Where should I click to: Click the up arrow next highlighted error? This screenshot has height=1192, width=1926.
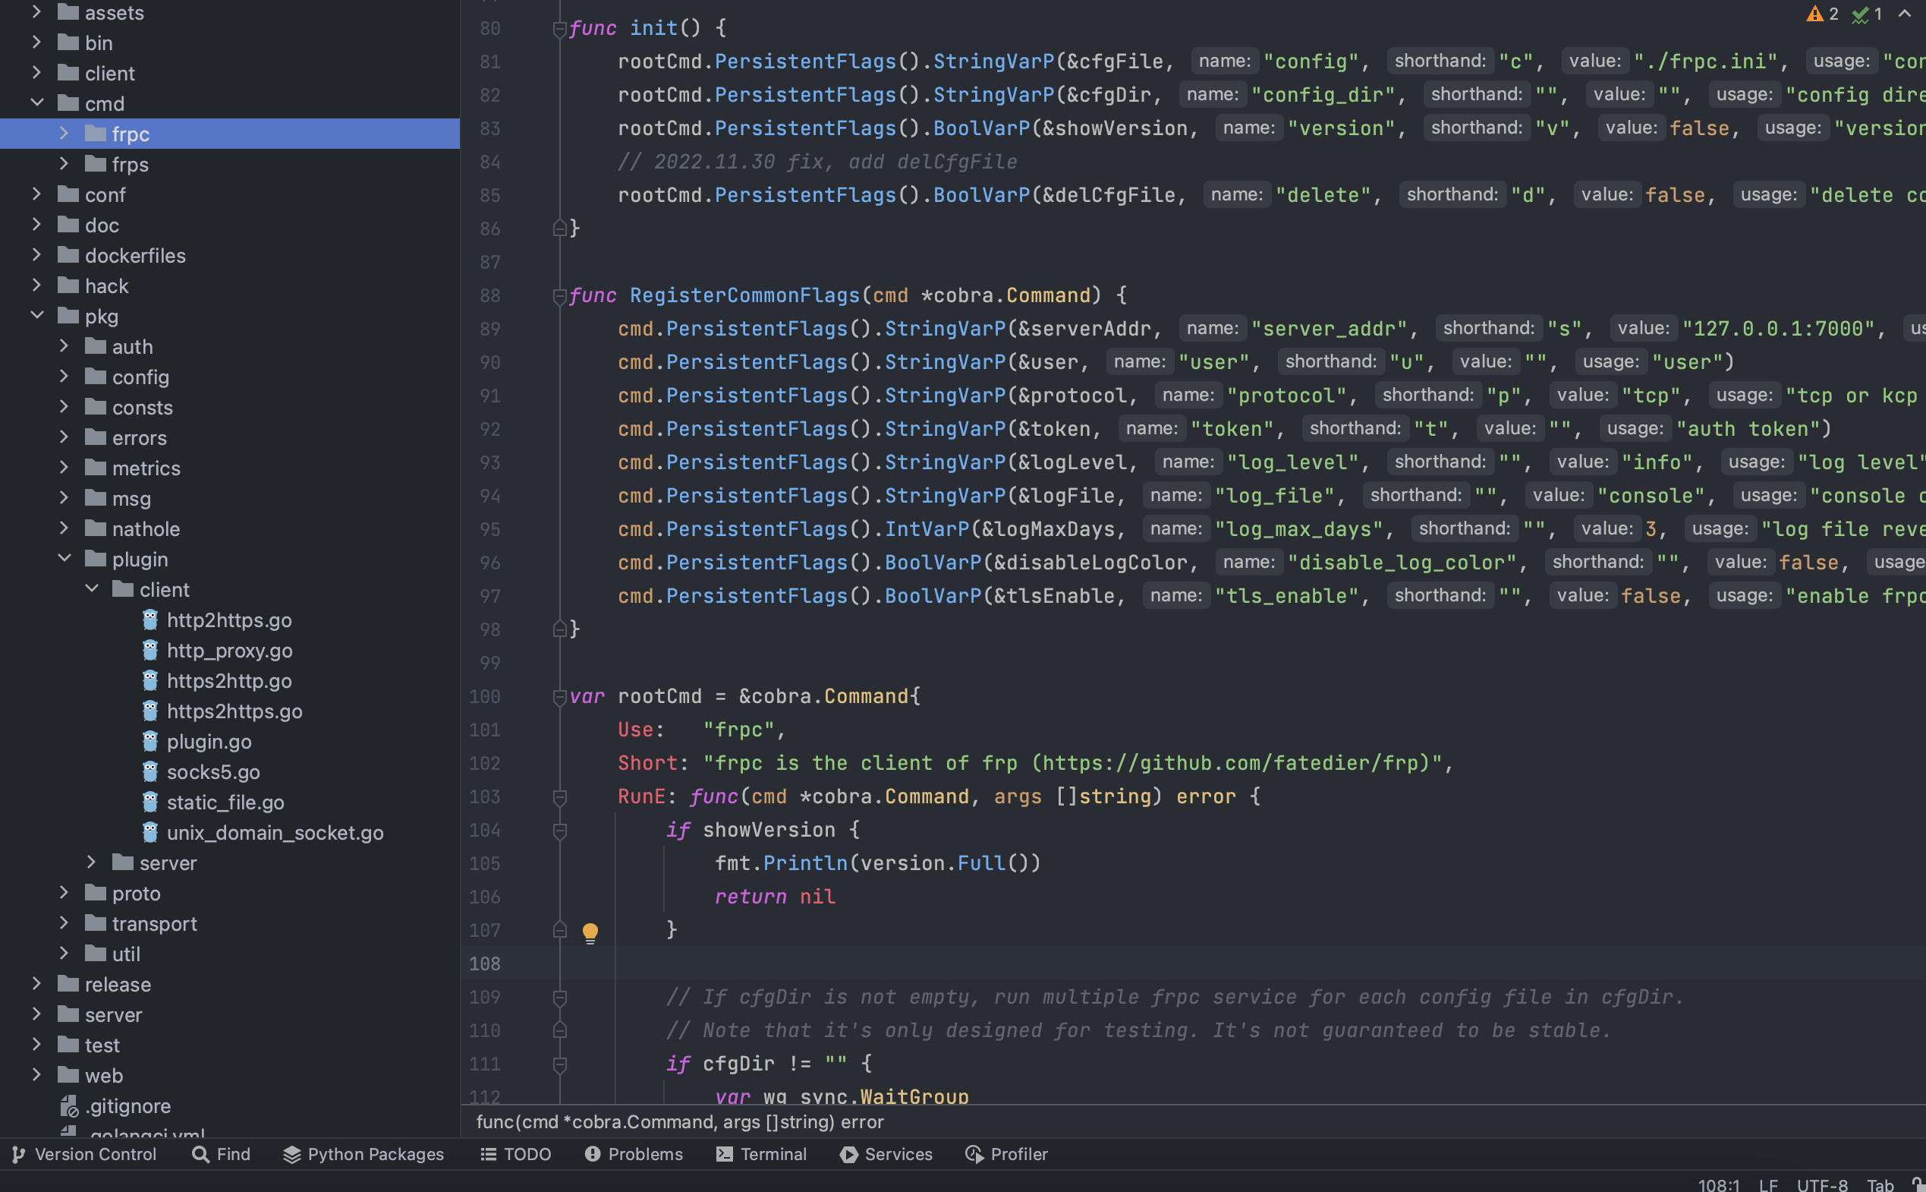coord(1905,14)
